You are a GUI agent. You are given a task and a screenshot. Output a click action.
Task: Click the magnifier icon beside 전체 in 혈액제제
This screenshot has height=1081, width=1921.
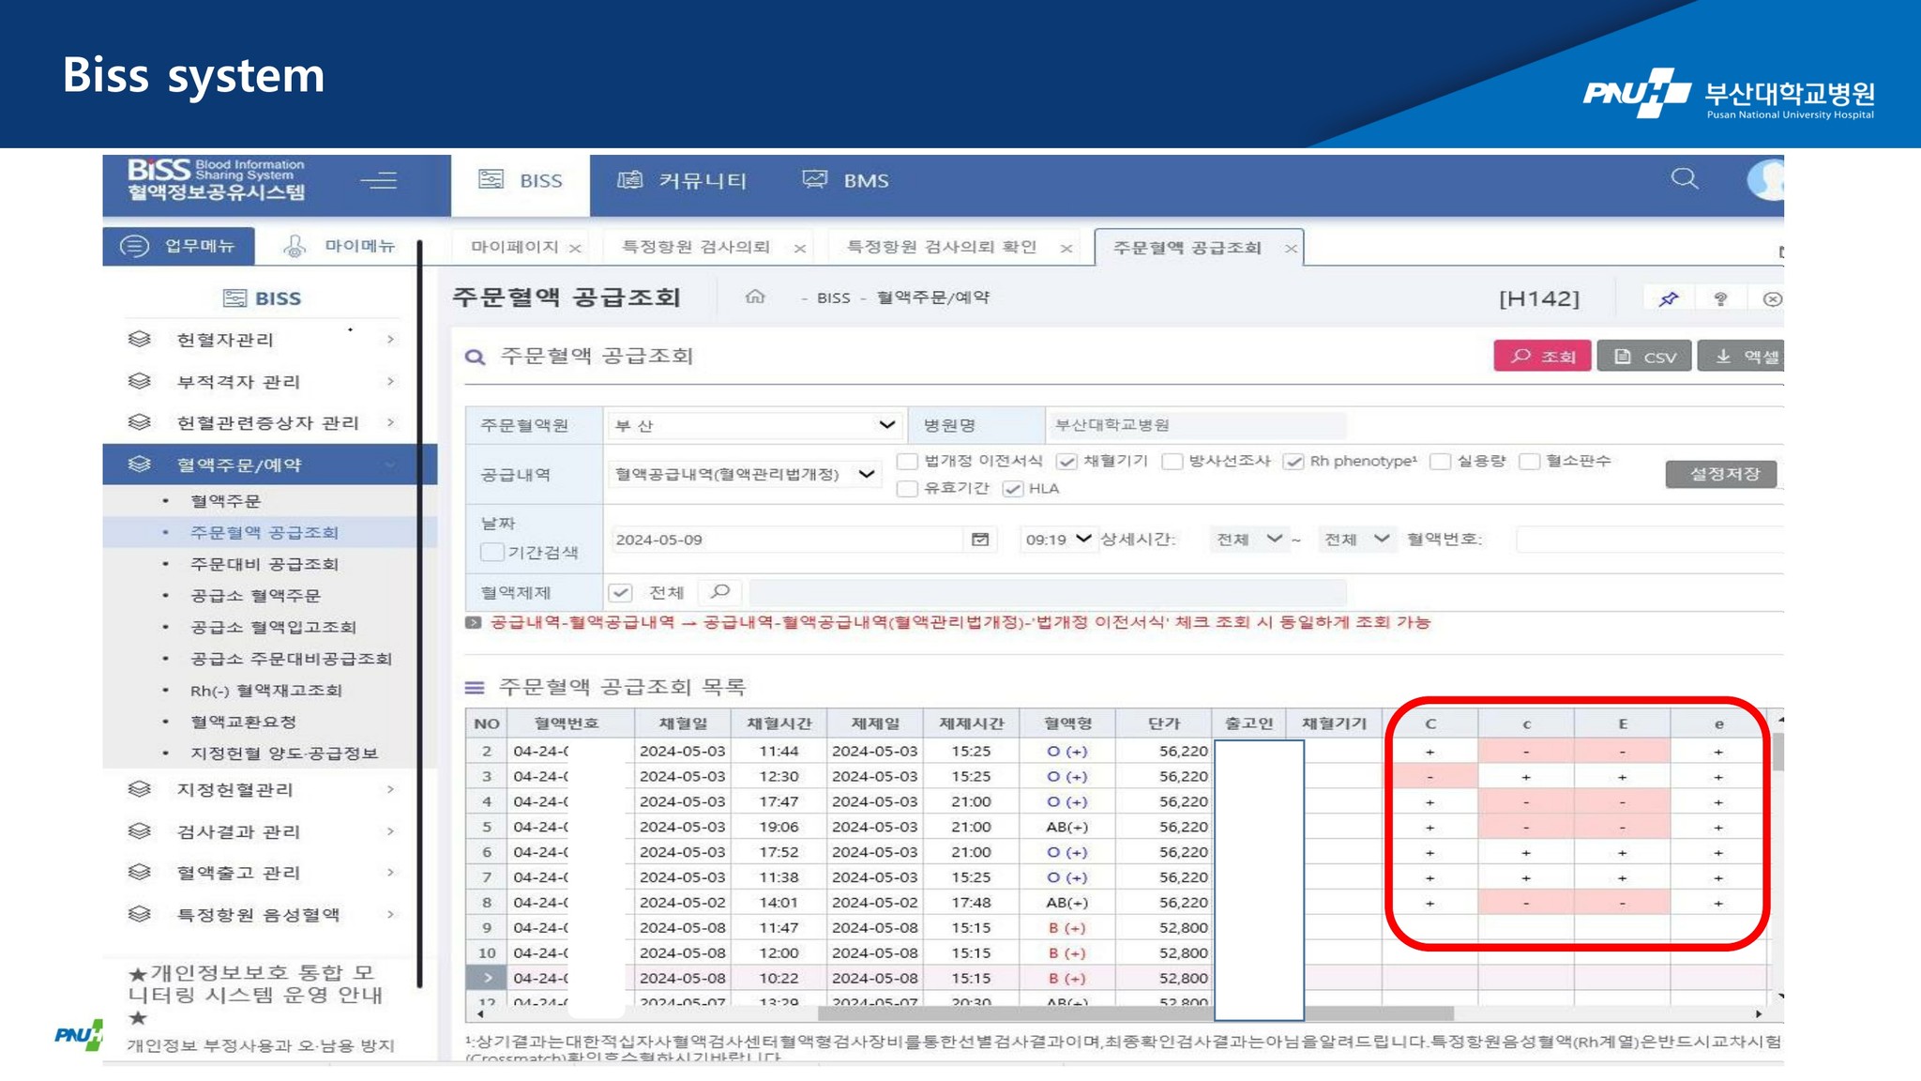click(720, 591)
